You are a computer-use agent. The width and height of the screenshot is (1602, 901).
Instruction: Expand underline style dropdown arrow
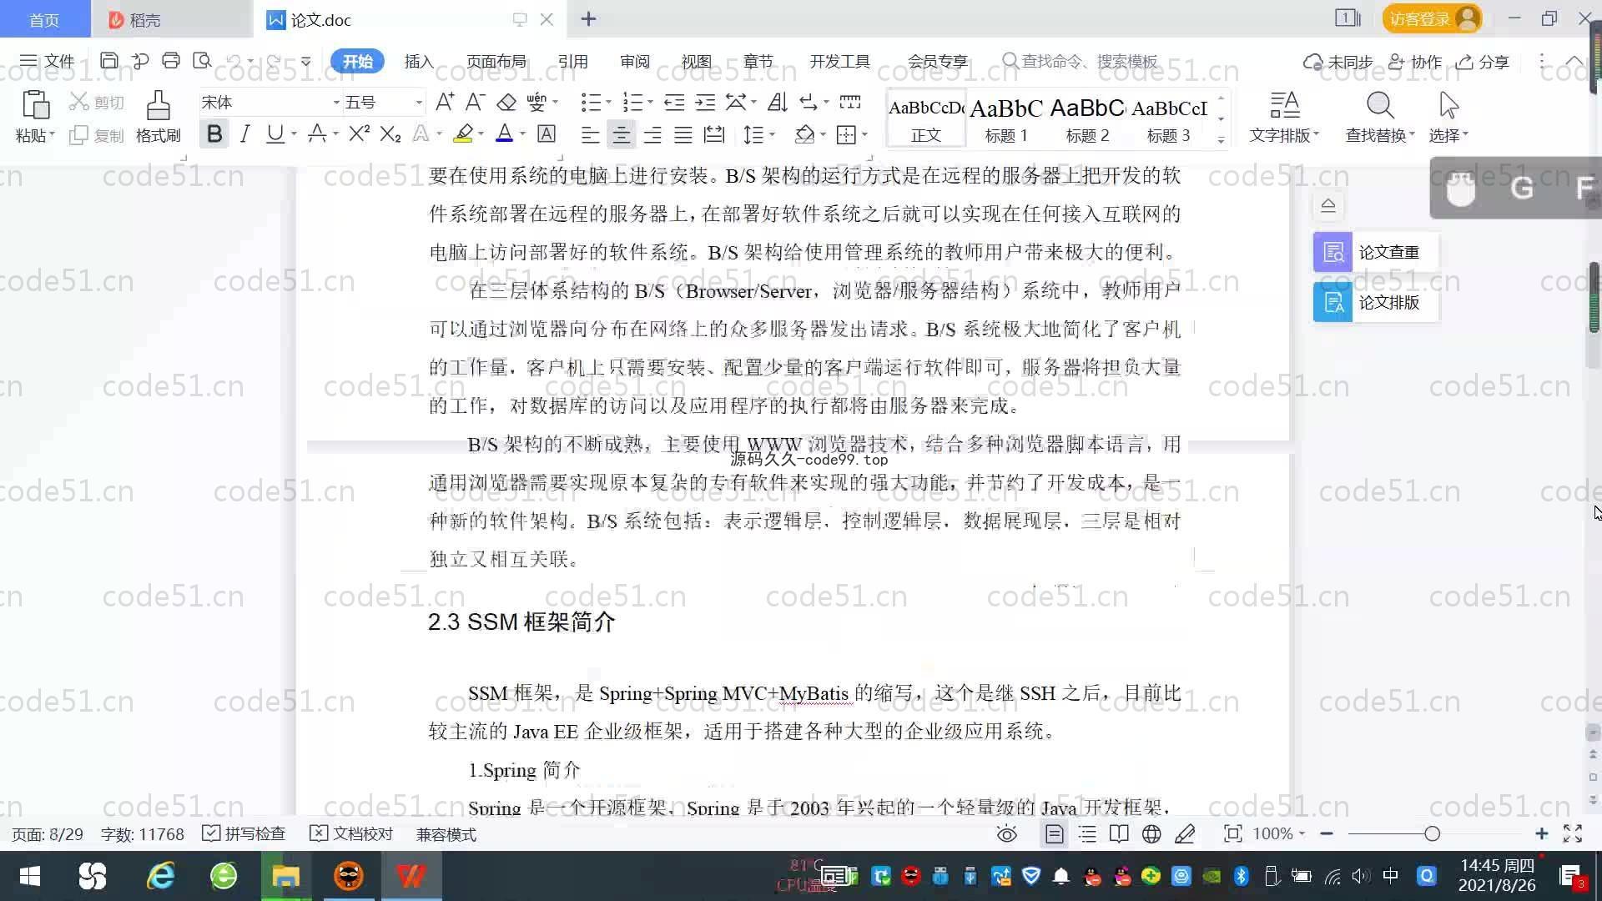[x=294, y=134]
